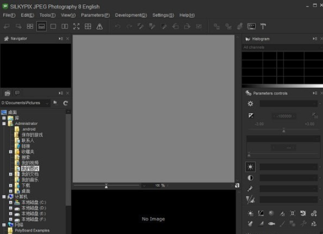Click the zoom slider handle under preview

coord(106,186)
